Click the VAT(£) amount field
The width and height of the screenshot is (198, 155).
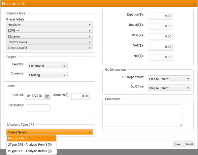[x=160, y=47]
